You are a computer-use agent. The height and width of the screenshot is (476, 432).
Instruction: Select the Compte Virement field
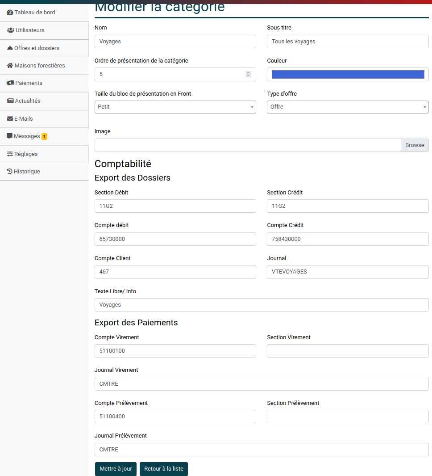tap(175, 351)
